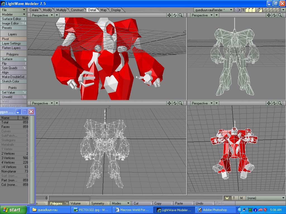Open the Modeler dropdown menu
This screenshot has width=286, height=214.
point(13,14)
